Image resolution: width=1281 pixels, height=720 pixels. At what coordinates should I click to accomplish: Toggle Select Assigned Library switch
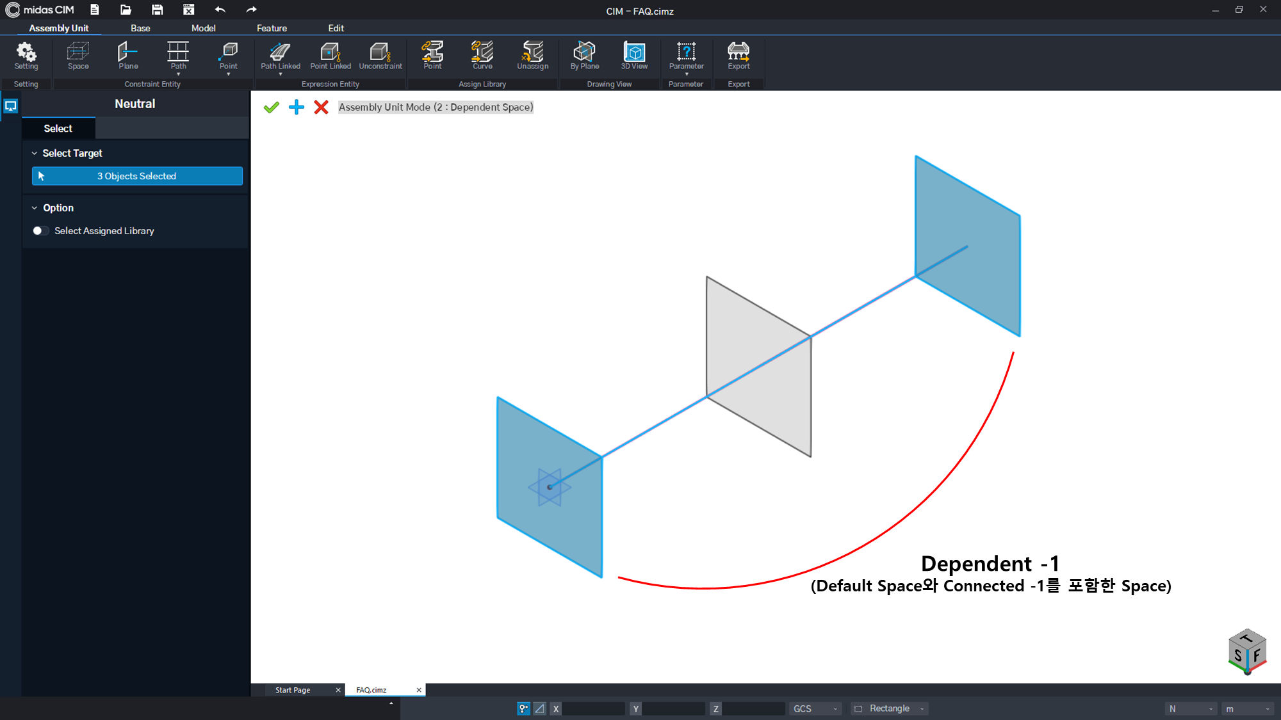(40, 231)
